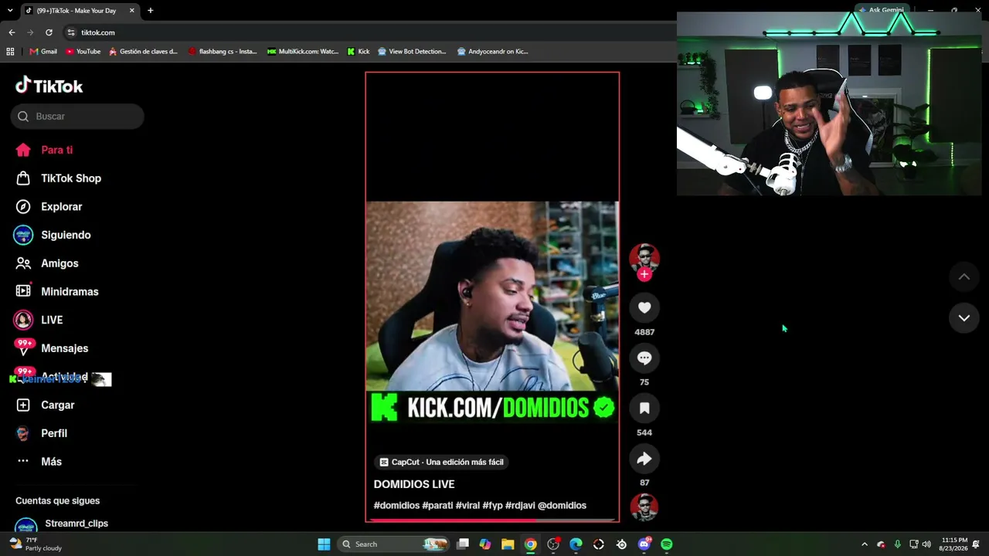The image size is (989, 556).
Task: Open the Chrome apps grid
Action: click(10, 52)
